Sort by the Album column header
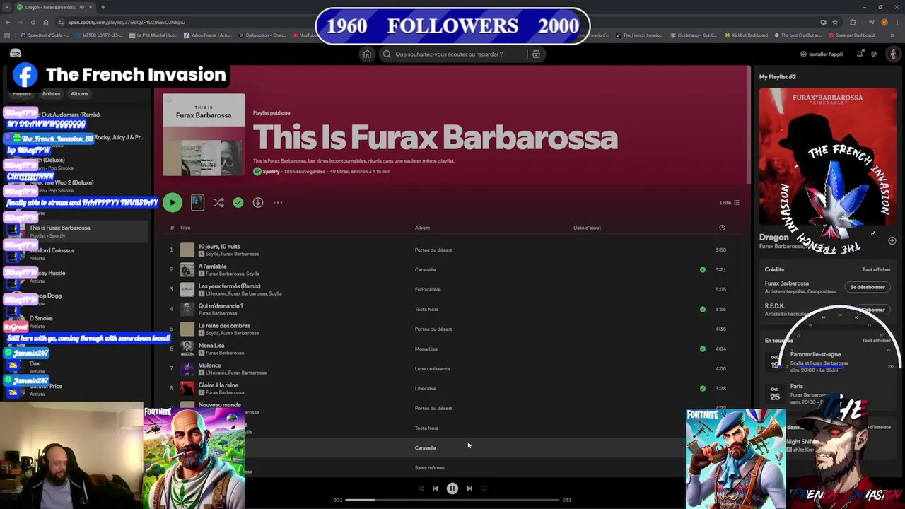 pyautogui.click(x=422, y=228)
